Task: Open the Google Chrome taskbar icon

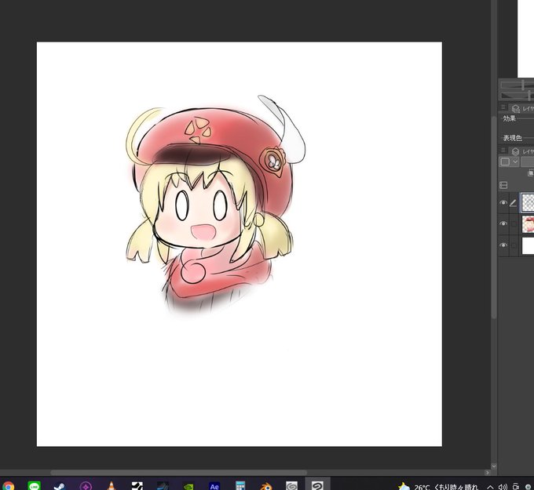Action: tap(8, 487)
